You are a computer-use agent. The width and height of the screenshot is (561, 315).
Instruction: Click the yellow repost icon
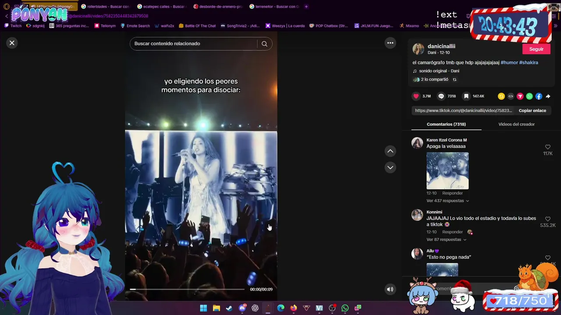click(x=501, y=96)
